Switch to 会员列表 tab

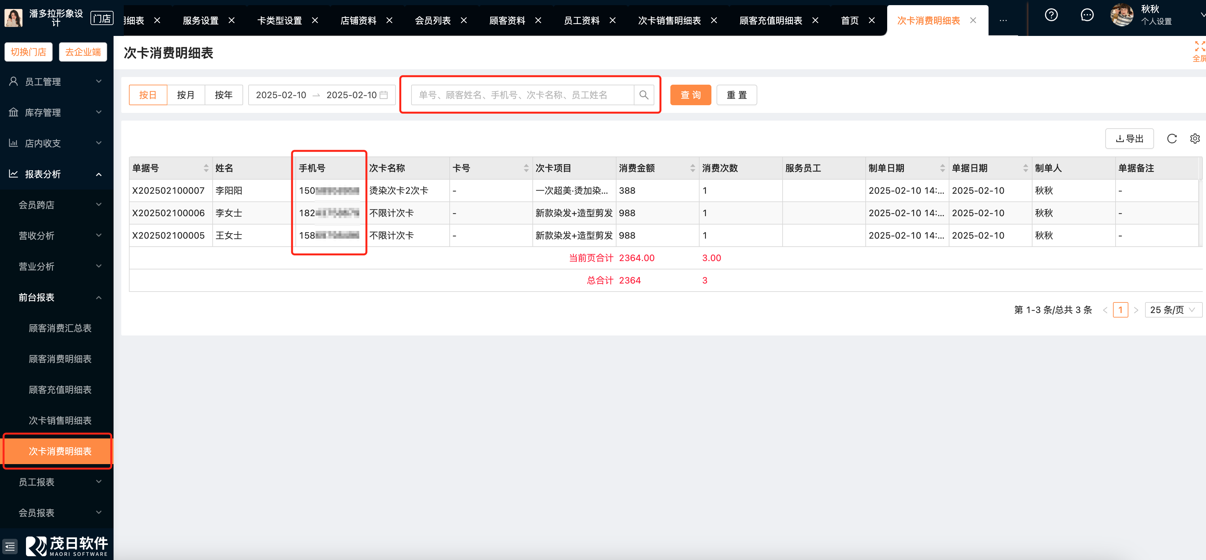point(433,21)
